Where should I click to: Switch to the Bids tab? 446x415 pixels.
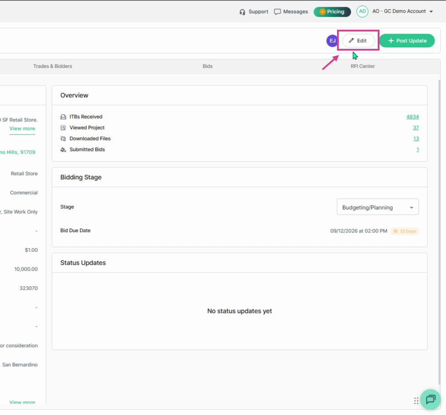coord(208,66)
